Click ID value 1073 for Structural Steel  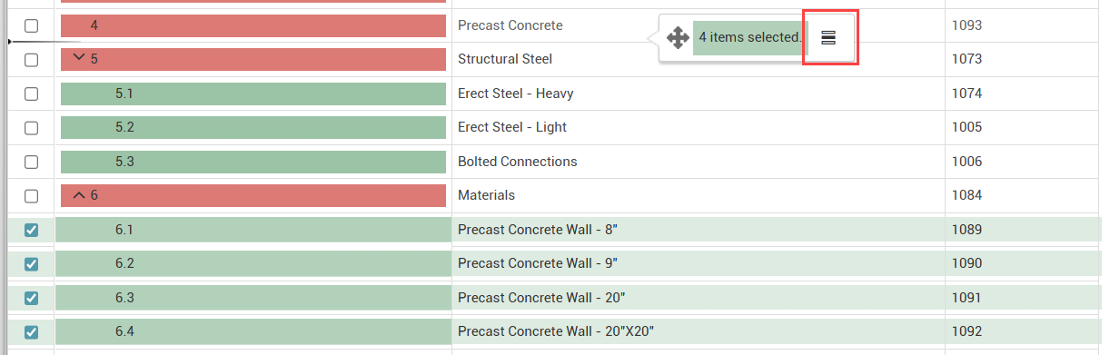(966, 59)
